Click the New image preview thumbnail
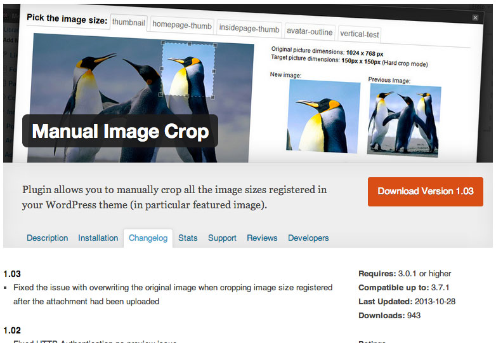Screen dimensions: 496x343 (x=323, y=116)
